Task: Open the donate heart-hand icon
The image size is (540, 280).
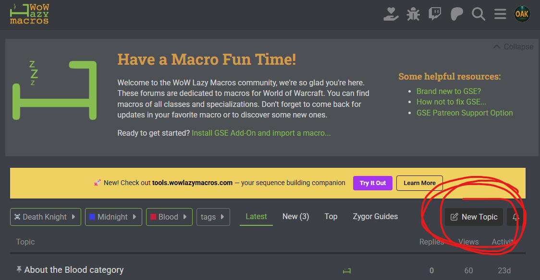Action: point(391,14)
